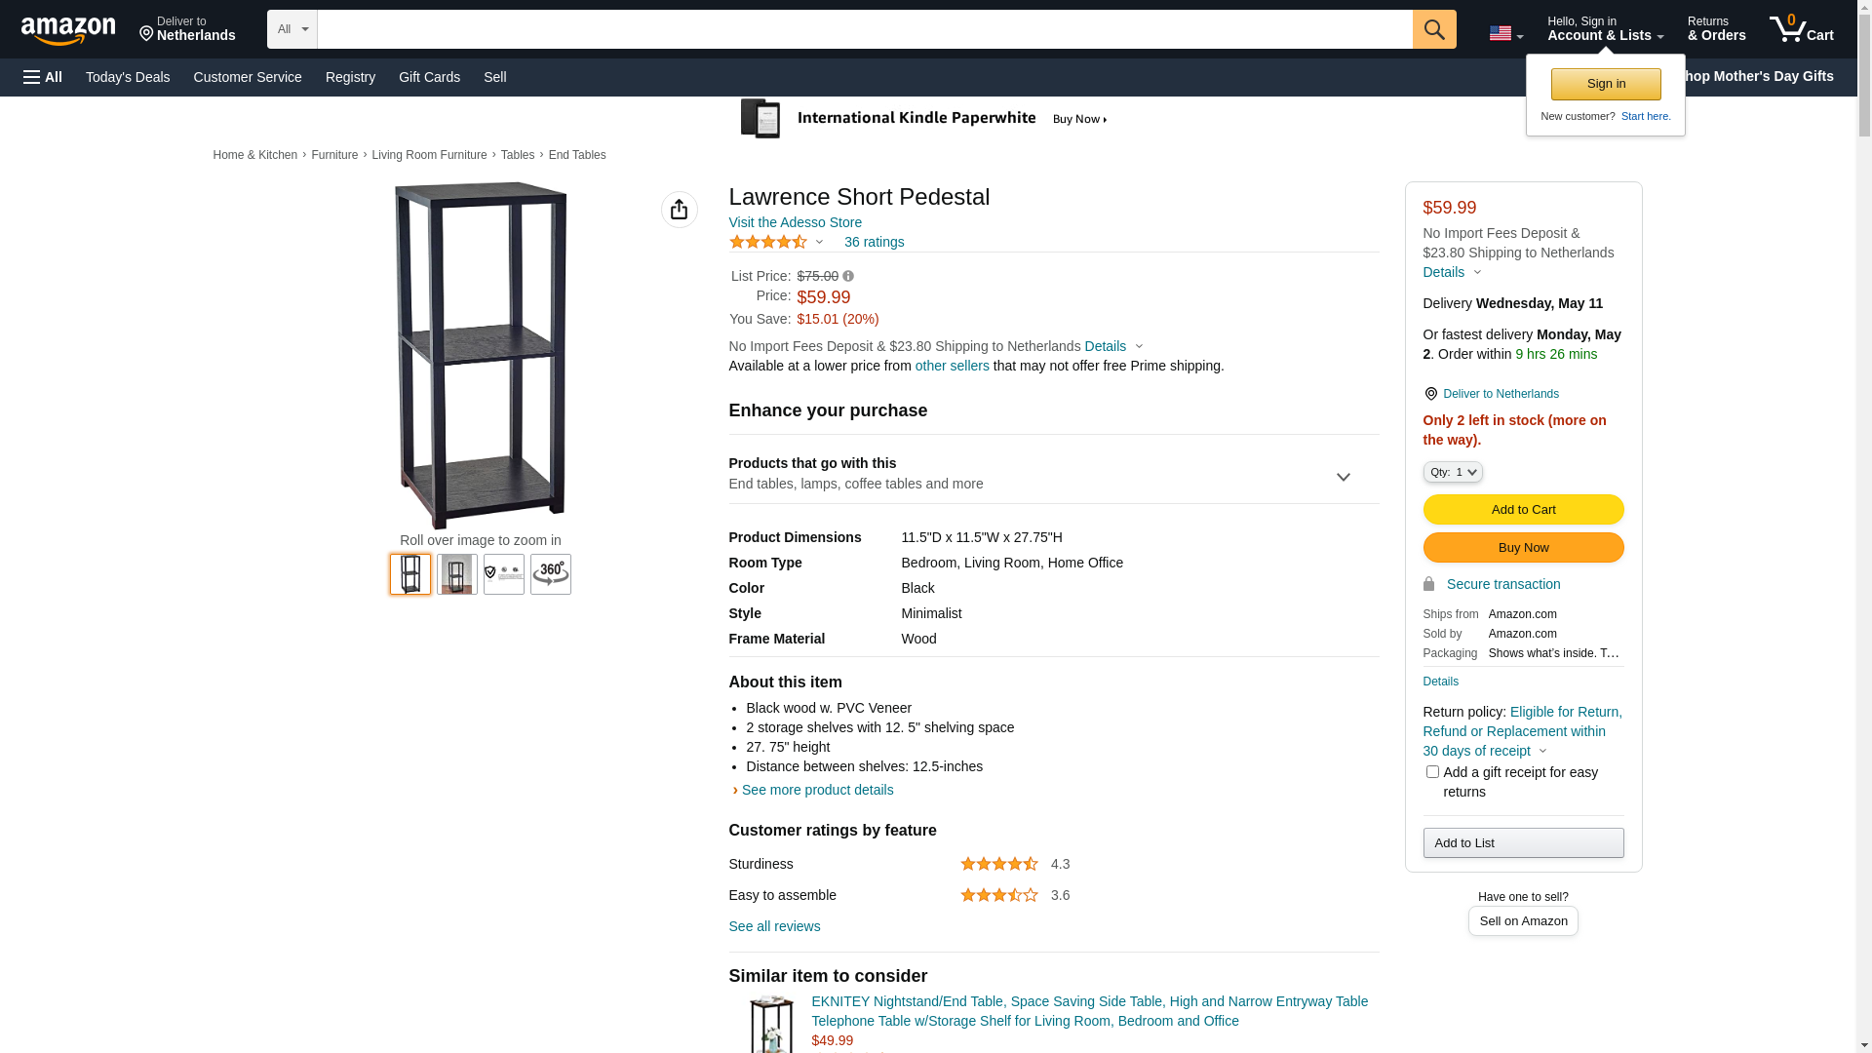Click the share icon beside product image

tap(679, 210)
